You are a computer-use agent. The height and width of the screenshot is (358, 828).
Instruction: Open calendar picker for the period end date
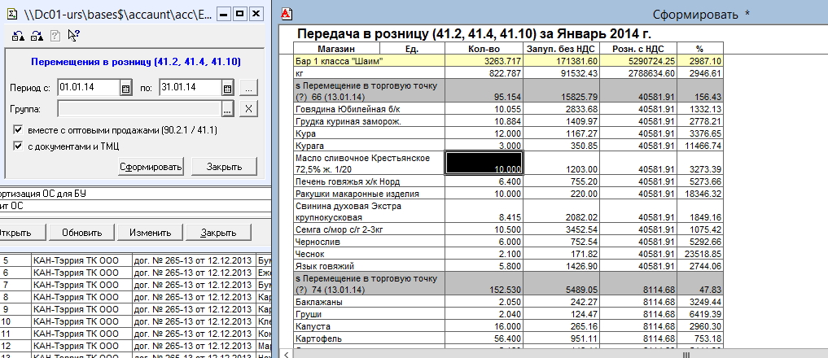point(228,88)
